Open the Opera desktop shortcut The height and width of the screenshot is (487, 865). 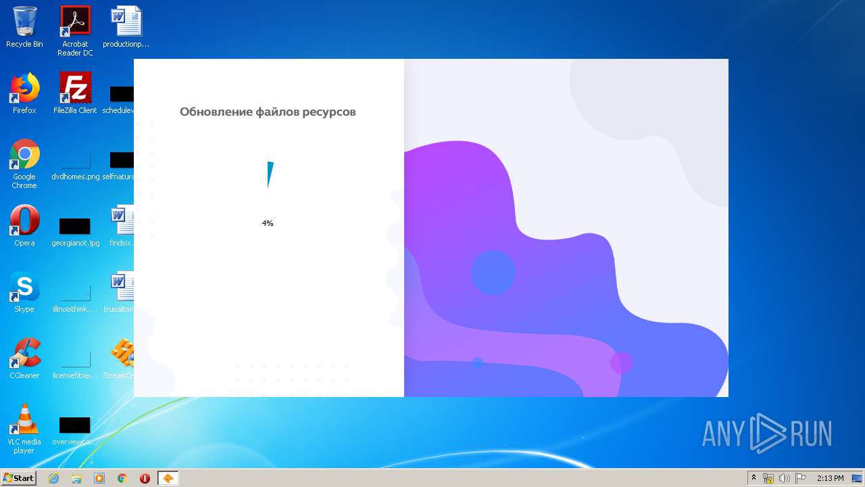24,227
